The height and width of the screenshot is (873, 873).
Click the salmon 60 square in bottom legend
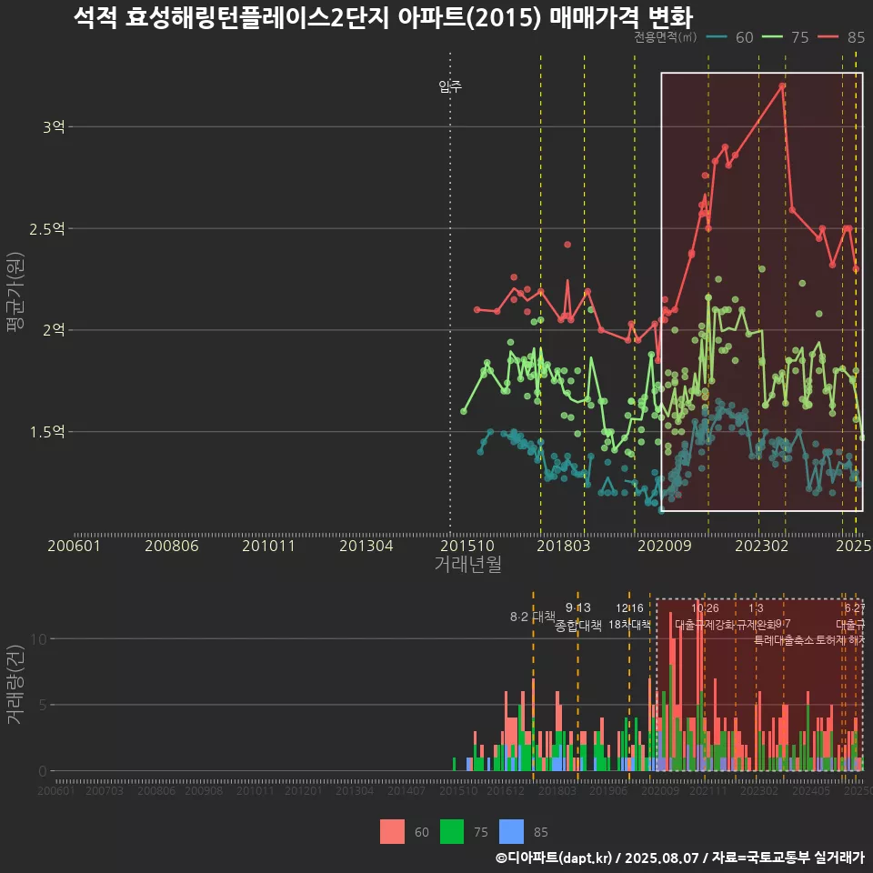[392, 831]
